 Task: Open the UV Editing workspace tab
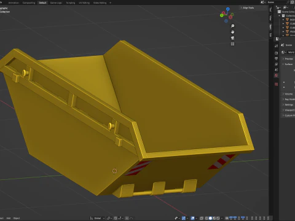click(x=84, y=2)
